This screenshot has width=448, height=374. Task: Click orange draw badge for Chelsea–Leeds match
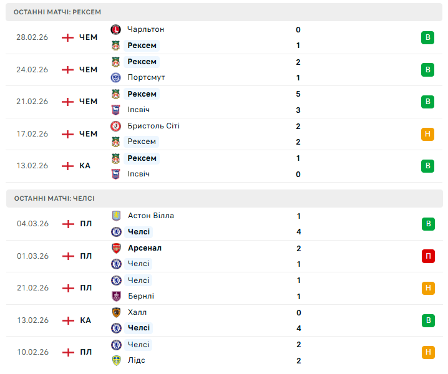[x=427, y=352]
